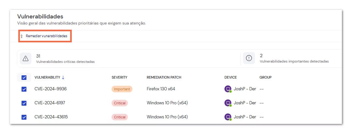
Task: Click the REMEDIATION PATCH column header
Action: pos(164,77)
